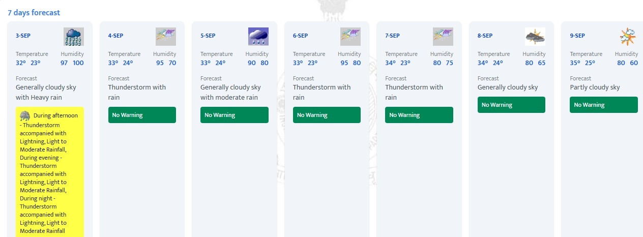Click the cloudy sky icon for 8-SEP

[x=535, y=37]
